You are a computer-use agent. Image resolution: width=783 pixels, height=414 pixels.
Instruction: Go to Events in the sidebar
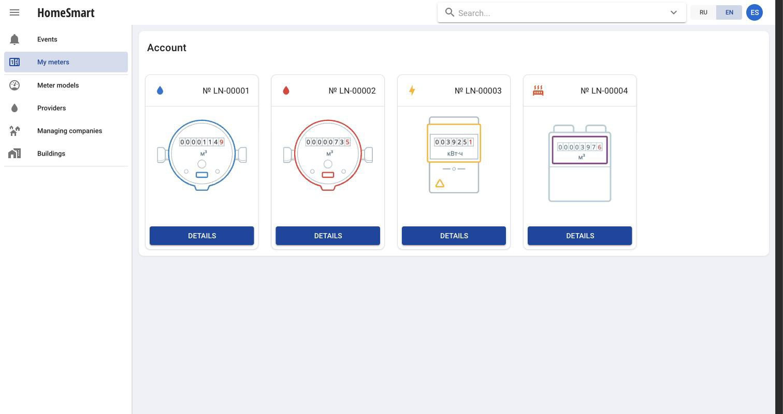tap(66, 39)
